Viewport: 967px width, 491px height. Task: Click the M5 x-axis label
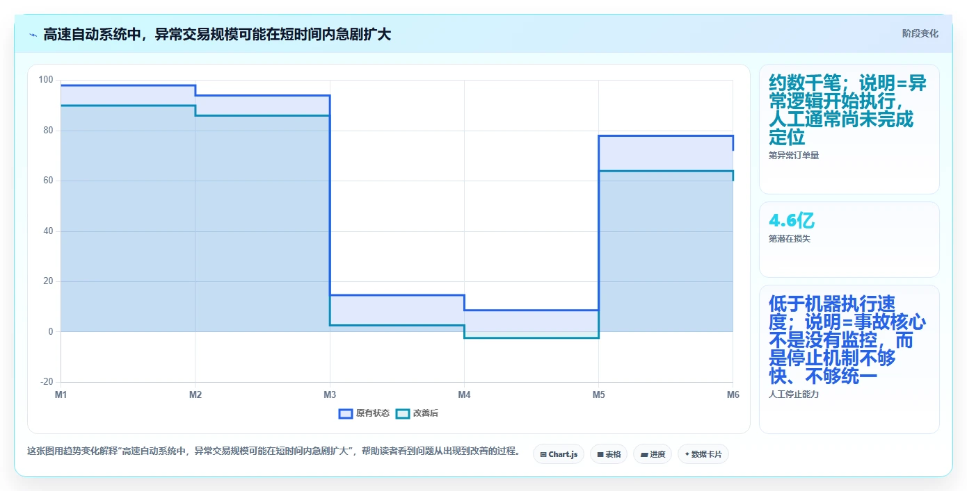point(598,394)
